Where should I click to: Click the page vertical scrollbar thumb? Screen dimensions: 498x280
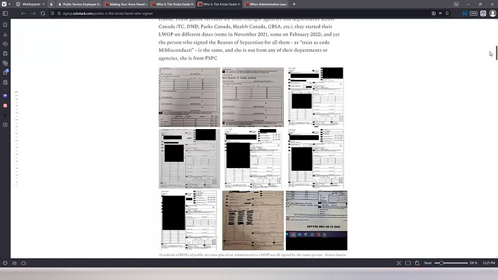(497, 53)
